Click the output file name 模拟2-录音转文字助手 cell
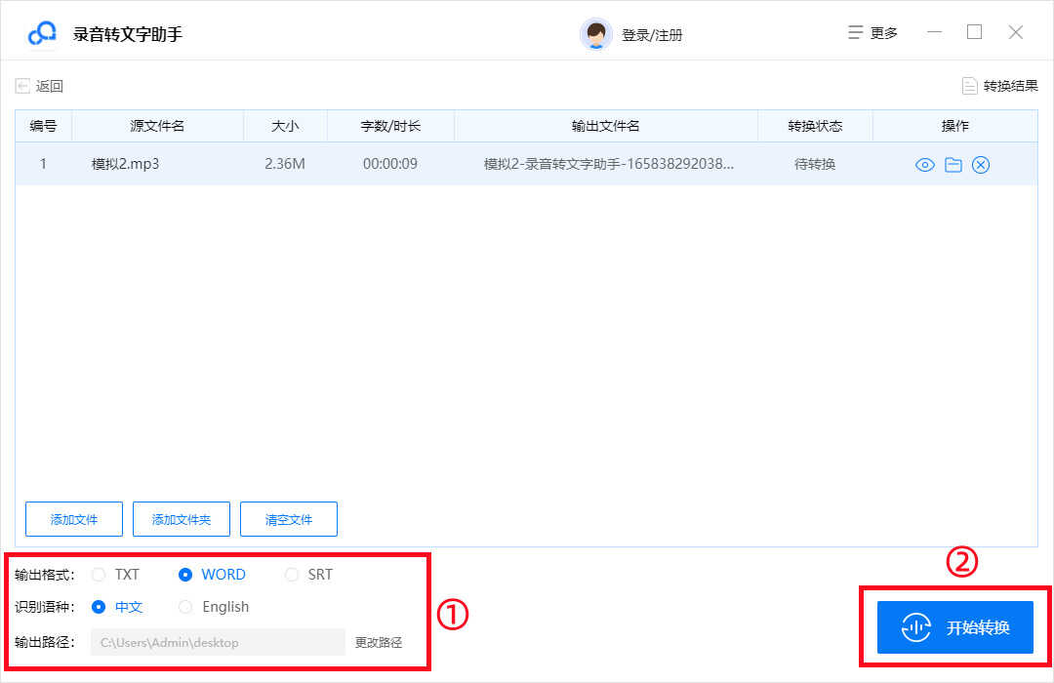1054x683 pixels. tap(608, 164)
